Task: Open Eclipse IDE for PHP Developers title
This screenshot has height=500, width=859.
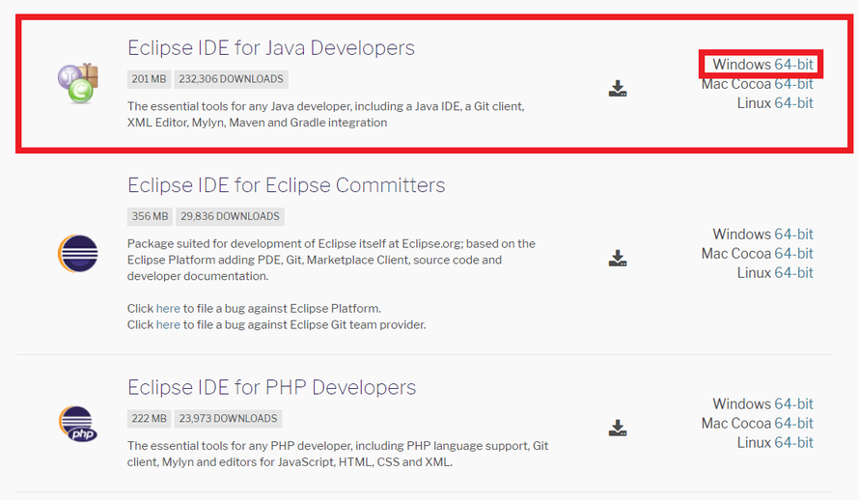Action: pyautogui.click(x=272, y=387)
